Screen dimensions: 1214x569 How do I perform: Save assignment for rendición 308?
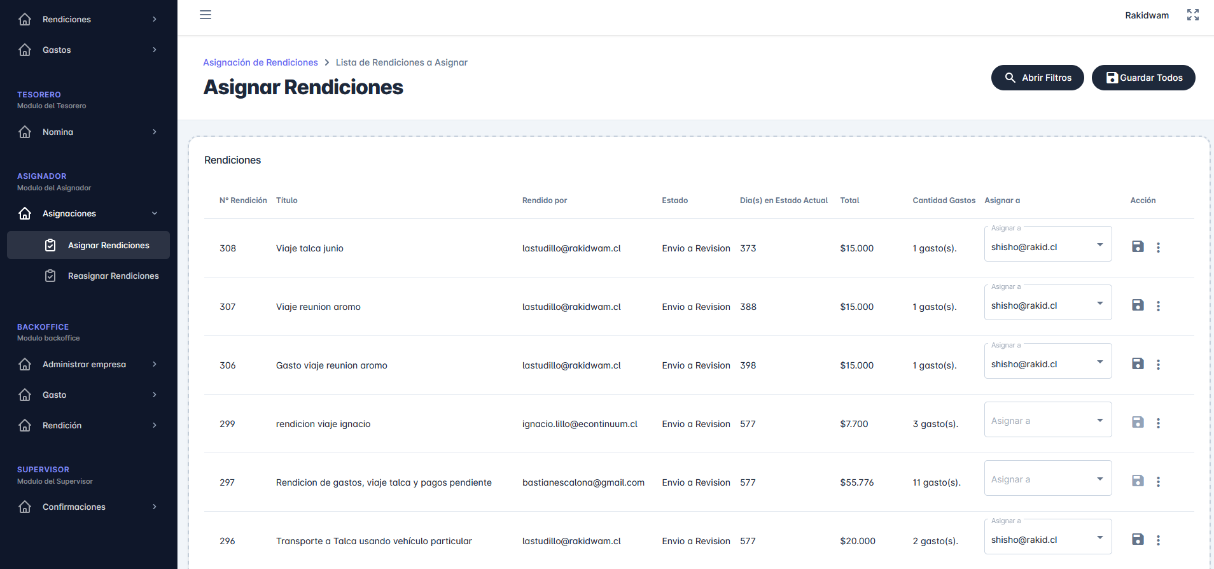[x=1138, y=247]
